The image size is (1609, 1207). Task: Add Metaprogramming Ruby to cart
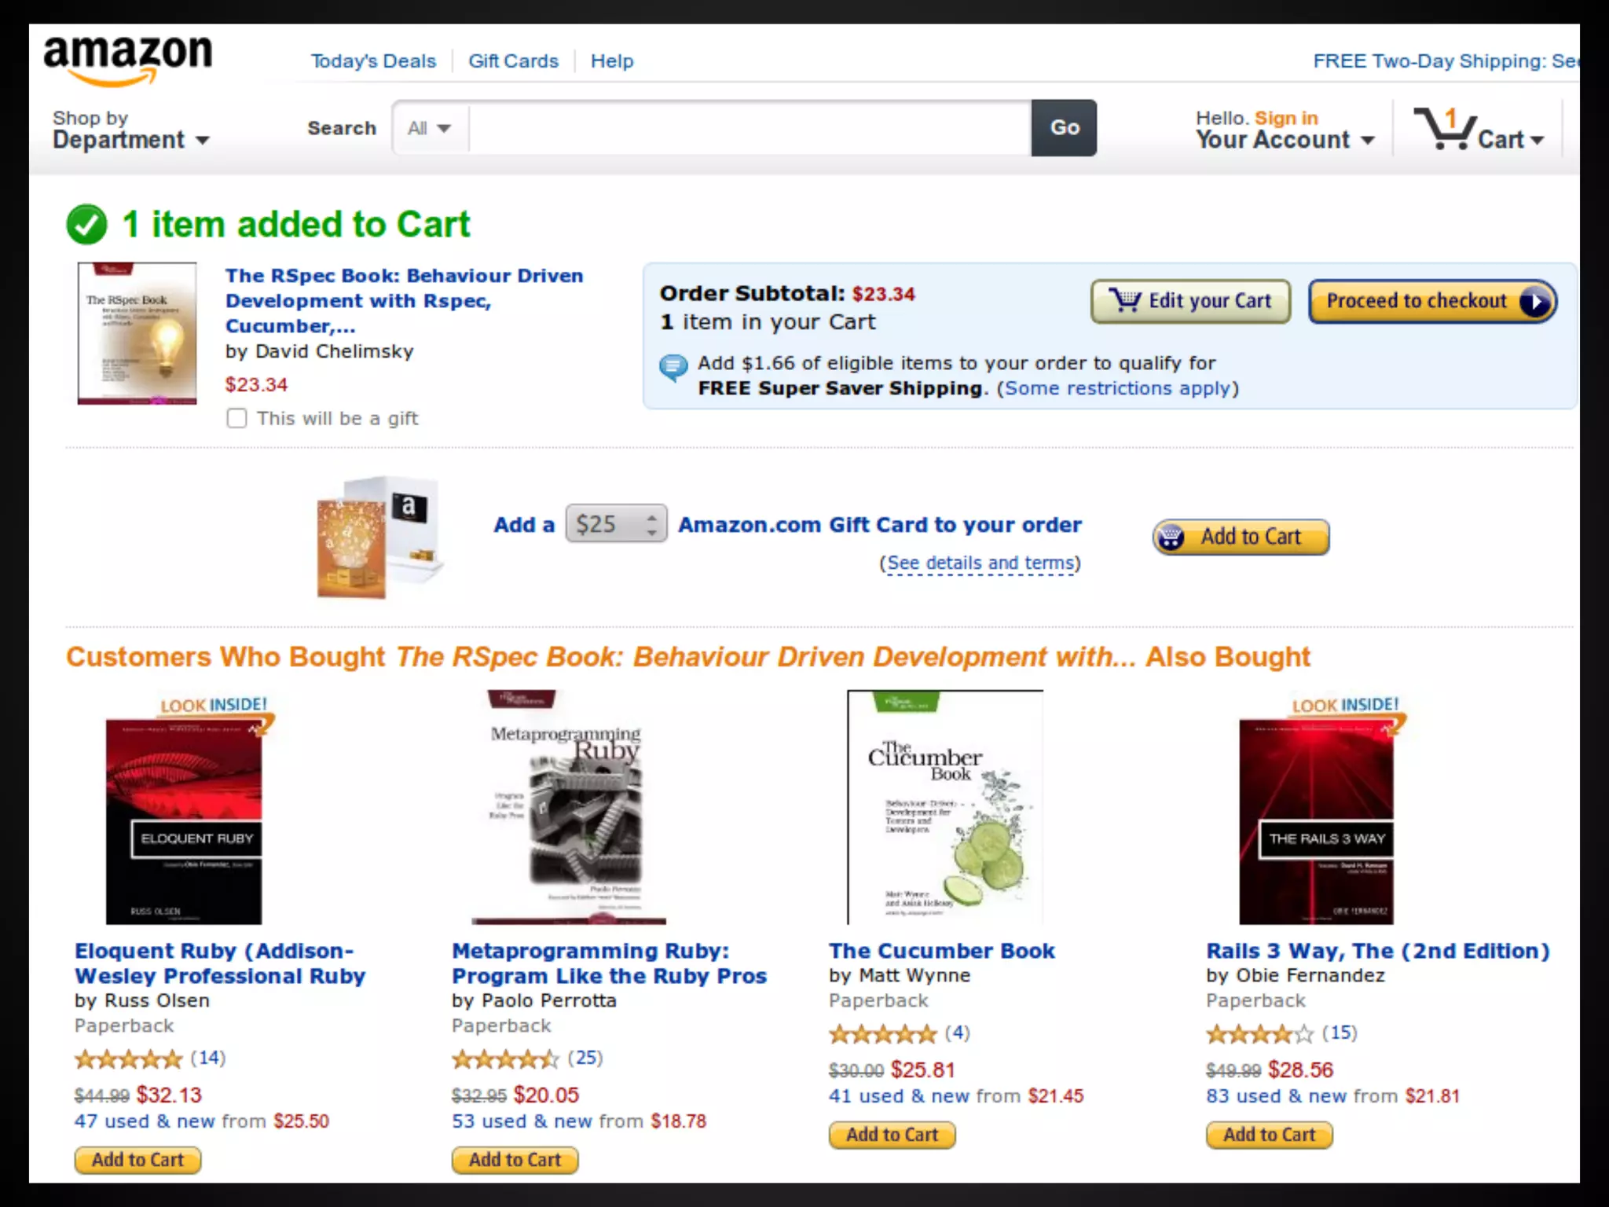point(515,1160)
